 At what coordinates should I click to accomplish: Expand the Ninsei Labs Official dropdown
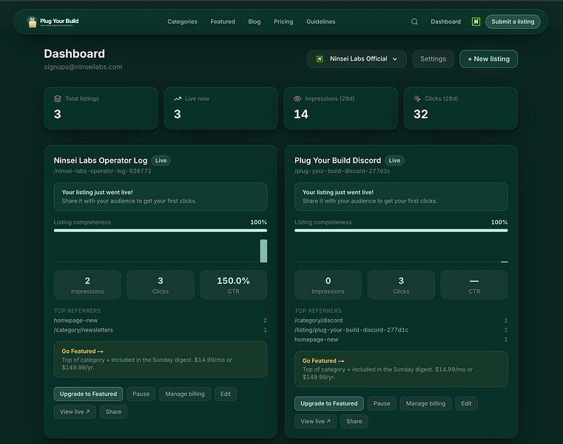(357, 59)
